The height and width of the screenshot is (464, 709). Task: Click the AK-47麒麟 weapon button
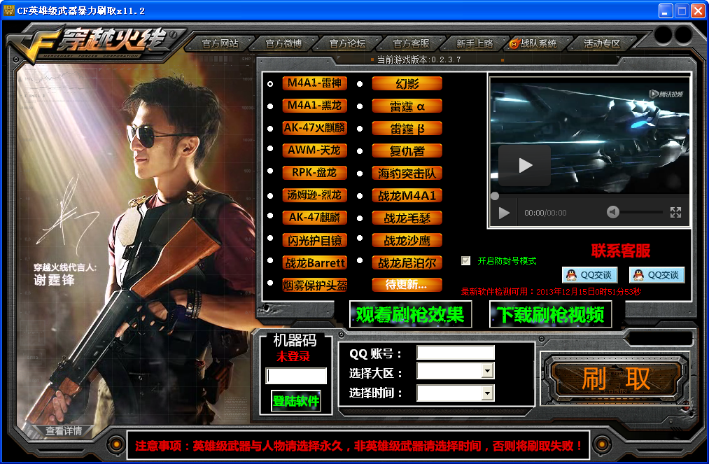[315, 218]
